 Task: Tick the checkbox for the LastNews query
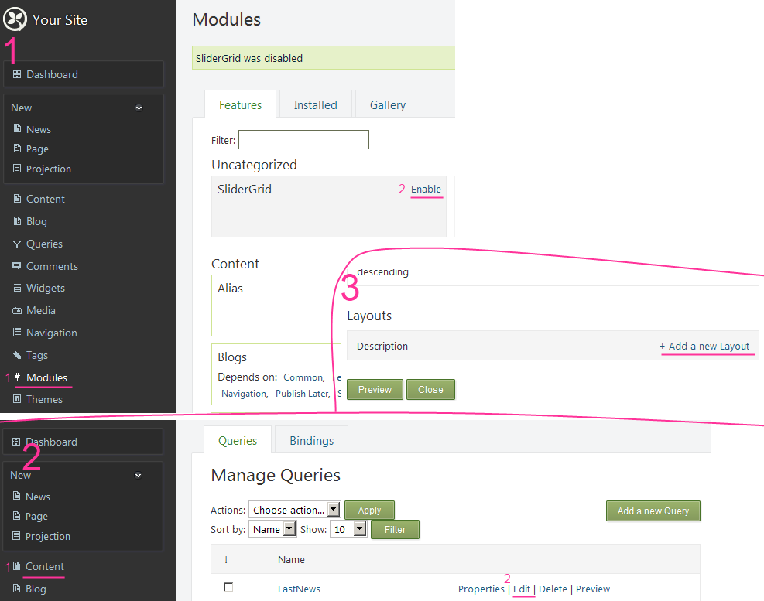click(x=228, y=588)
